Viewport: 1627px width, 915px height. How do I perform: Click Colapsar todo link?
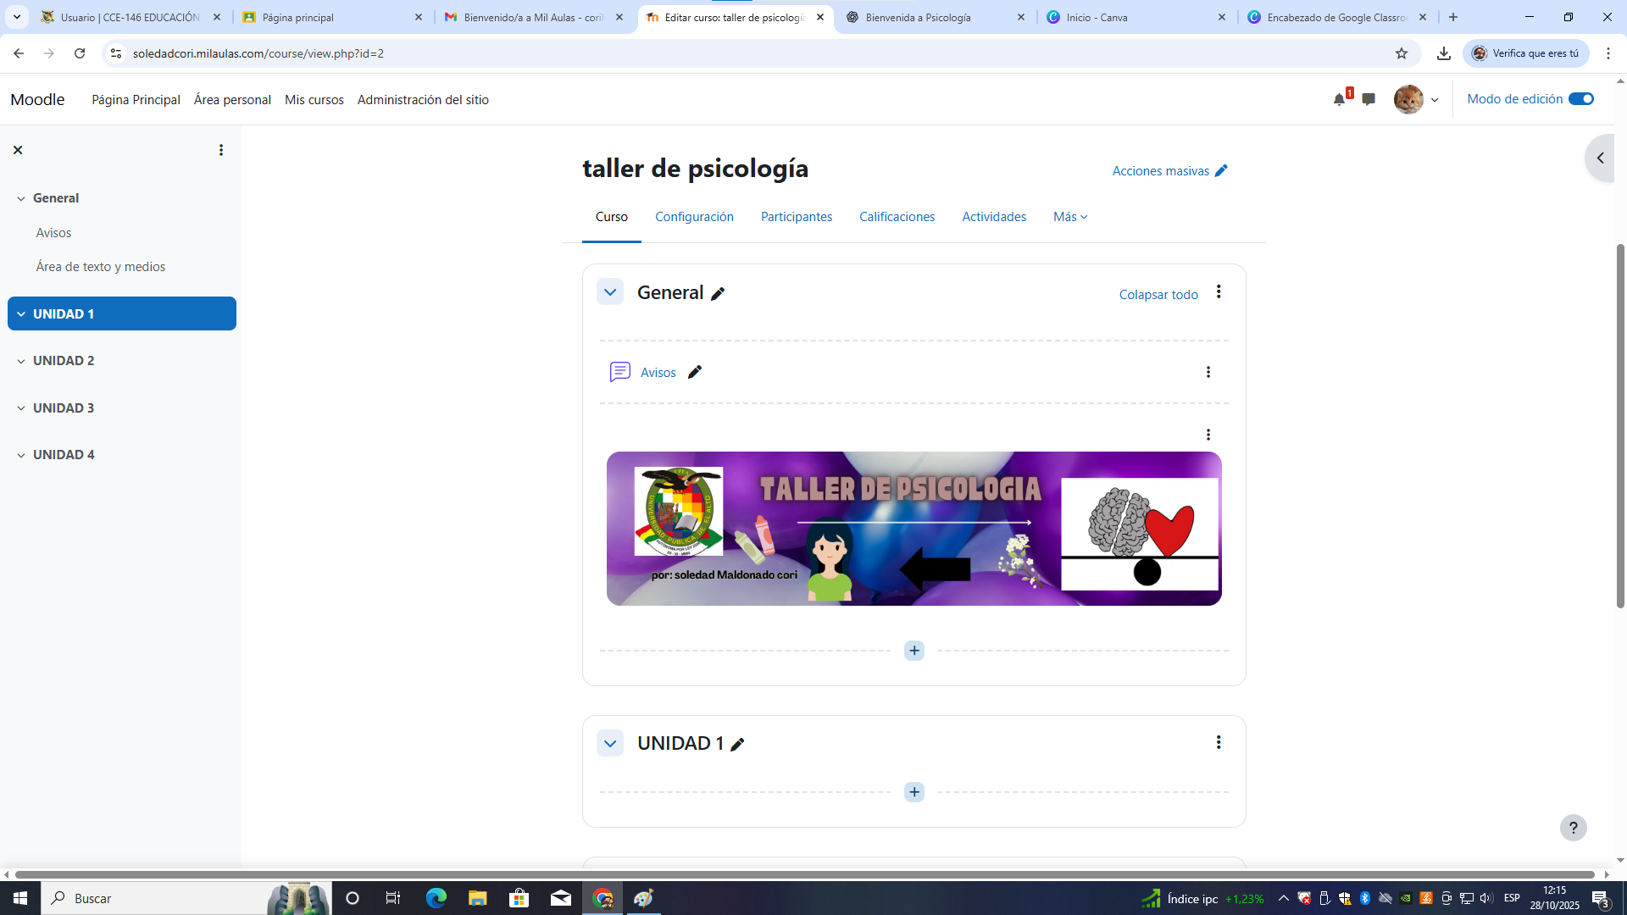click(x=1158, y=295)
